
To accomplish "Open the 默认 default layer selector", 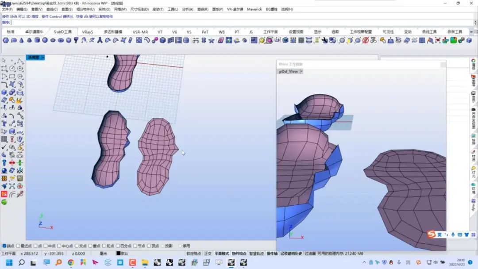I will coord(125,254).
